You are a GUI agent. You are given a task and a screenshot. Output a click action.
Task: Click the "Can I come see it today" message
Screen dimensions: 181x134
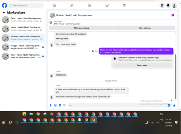66,44
